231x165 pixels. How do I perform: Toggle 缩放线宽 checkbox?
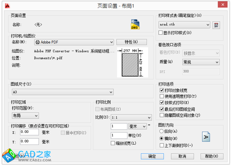click(x=113, y=143)
